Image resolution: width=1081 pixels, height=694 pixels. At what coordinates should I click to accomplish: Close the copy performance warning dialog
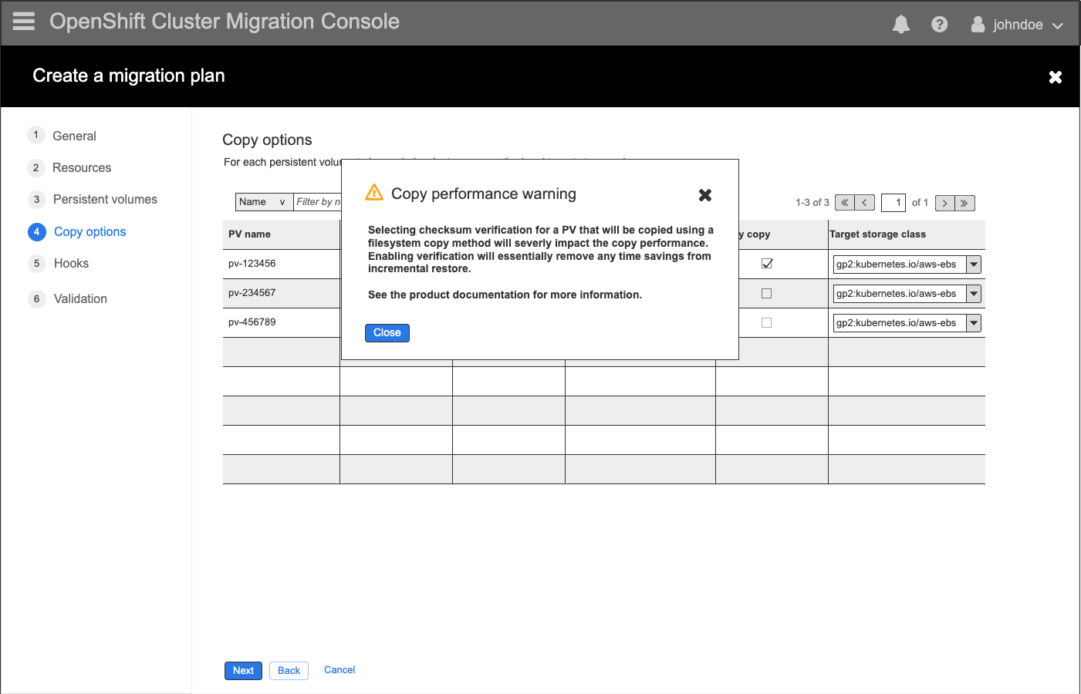click(x=387, y=332)
